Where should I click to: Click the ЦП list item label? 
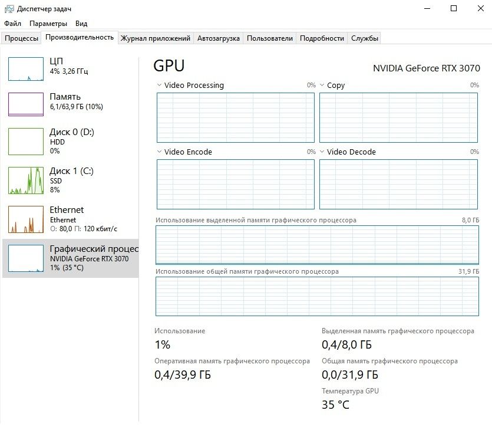click(x=56, y=61)
